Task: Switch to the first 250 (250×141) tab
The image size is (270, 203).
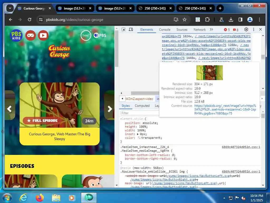Action: point(155,8)
